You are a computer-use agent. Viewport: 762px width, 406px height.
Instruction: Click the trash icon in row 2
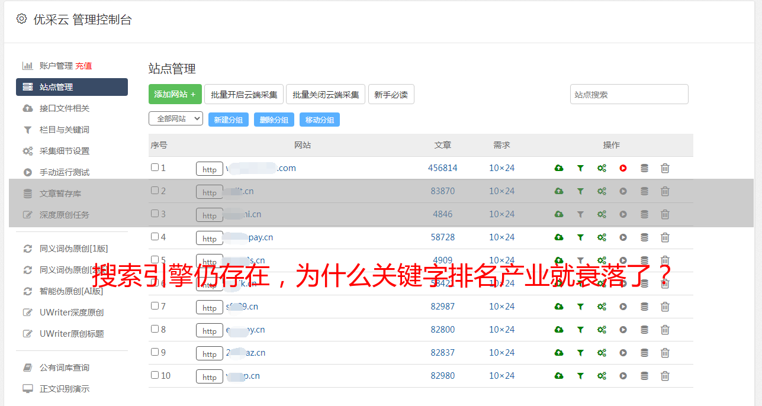(x=665, y=191)
